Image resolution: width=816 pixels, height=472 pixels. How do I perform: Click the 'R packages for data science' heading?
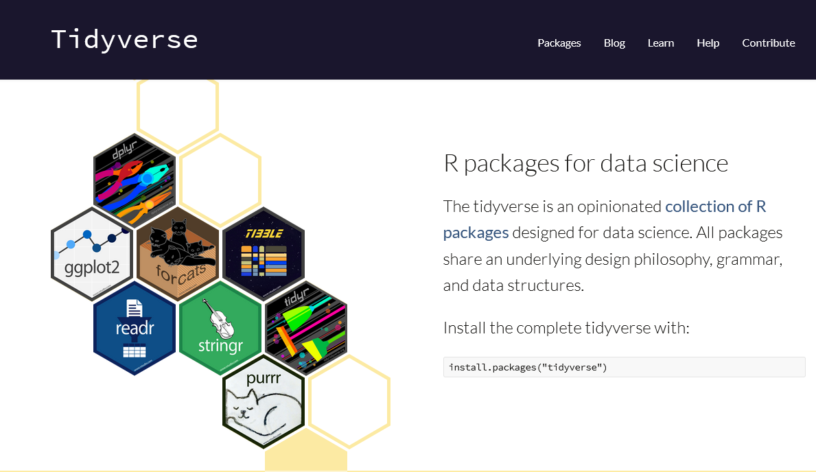[585, 163]
